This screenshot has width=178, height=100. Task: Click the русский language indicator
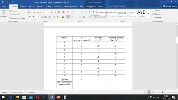(x=32, y=92)
